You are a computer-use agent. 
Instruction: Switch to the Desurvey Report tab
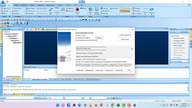(x=28, y=95)
